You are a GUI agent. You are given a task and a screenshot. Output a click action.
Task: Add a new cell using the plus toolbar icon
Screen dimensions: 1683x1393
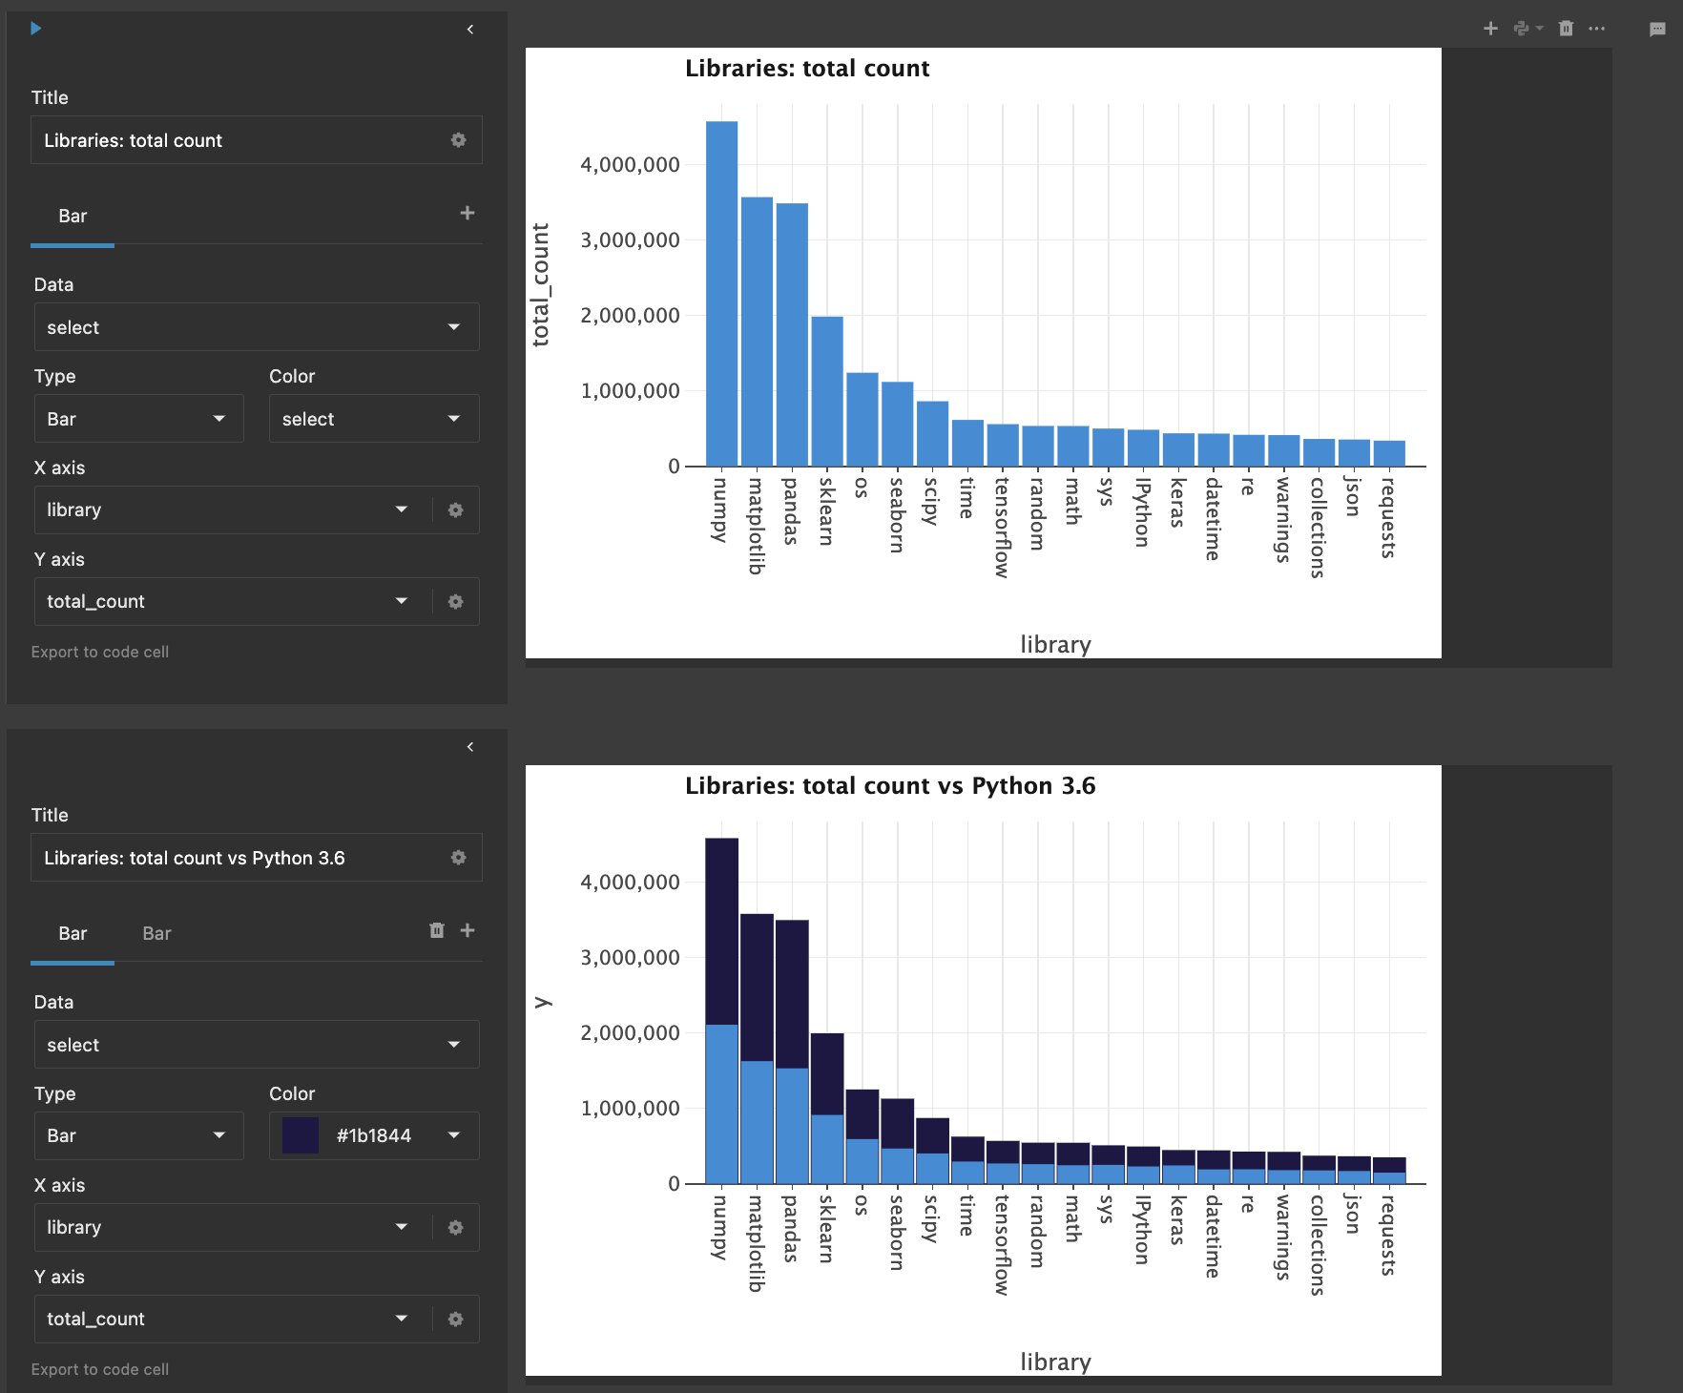[x=1490, y=29]
